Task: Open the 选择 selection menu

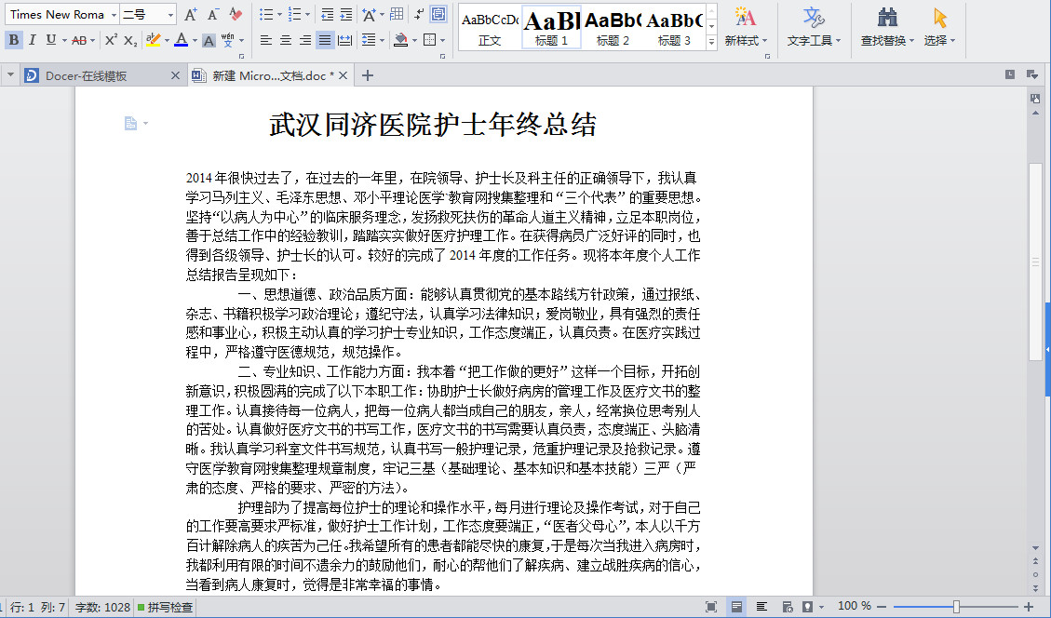Action: coord(939,27)
